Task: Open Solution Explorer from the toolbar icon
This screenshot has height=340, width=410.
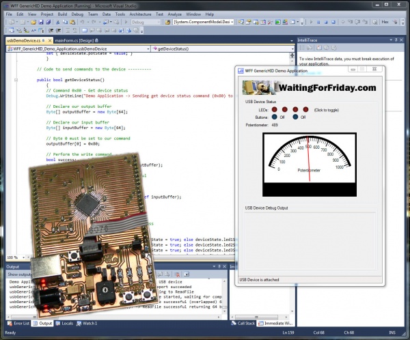Action: point(241,22)
